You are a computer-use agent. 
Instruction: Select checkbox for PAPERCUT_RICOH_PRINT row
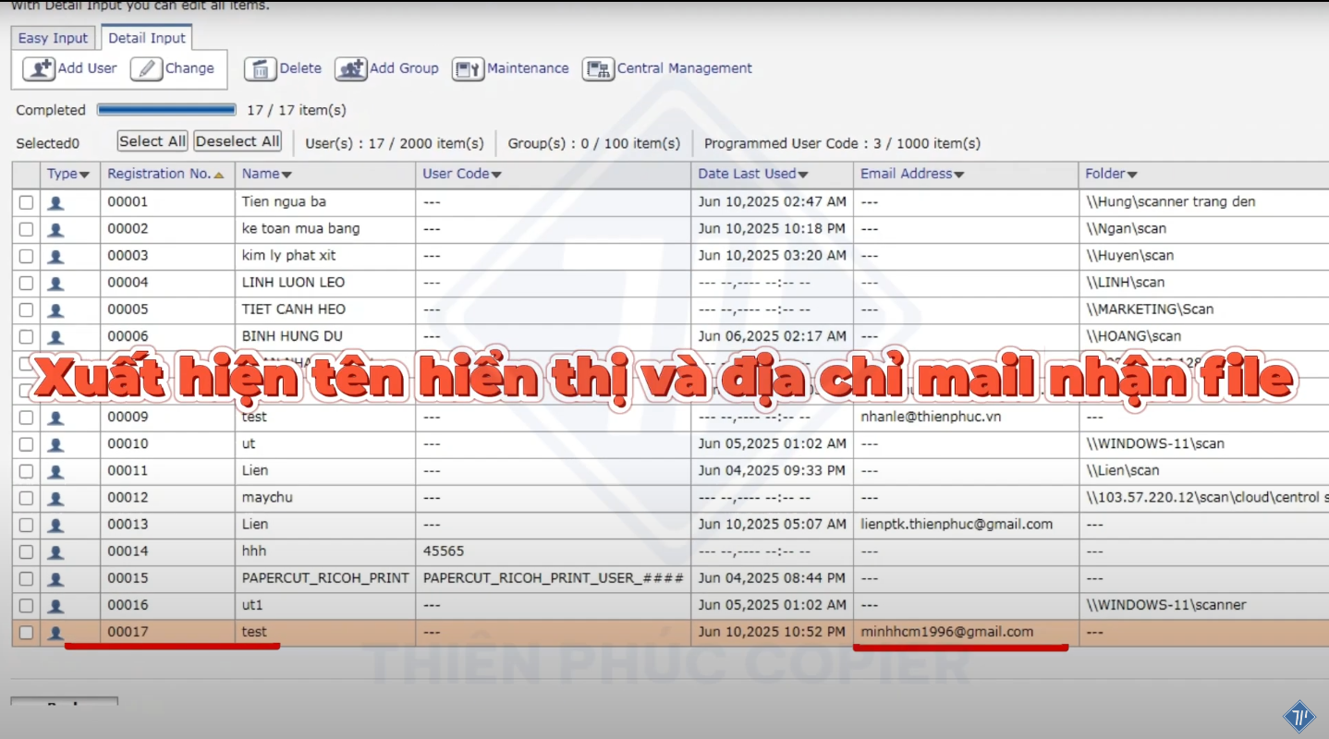(26, 579)
